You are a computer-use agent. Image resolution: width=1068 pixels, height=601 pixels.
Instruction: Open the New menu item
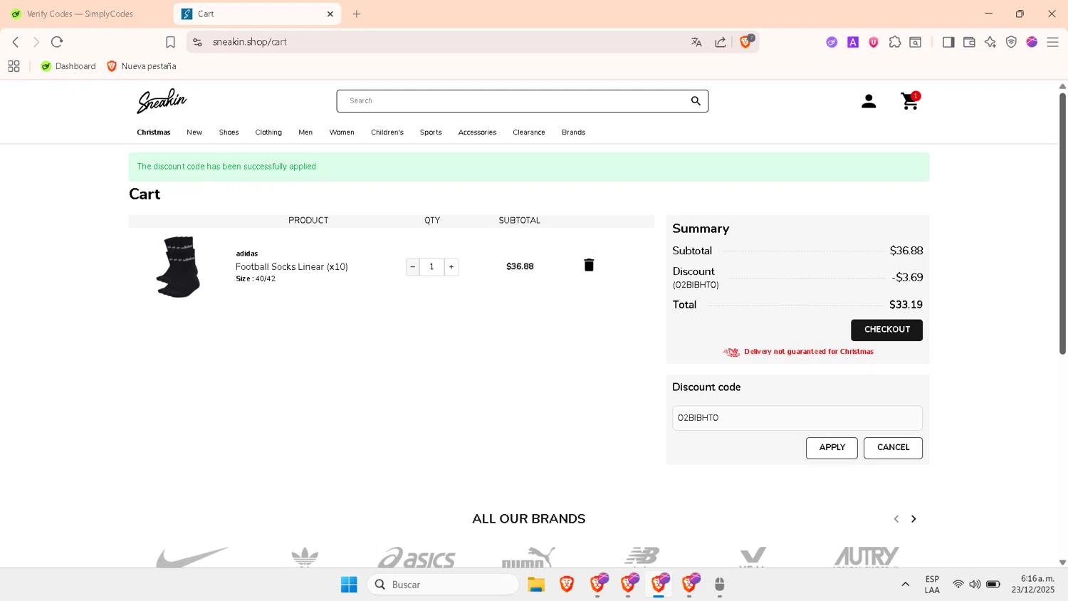(x=194, y=132)
